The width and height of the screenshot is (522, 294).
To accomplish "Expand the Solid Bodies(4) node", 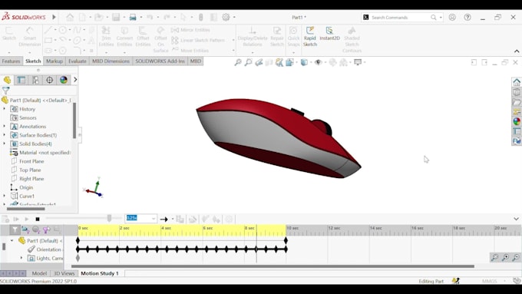I will (5, 144).
